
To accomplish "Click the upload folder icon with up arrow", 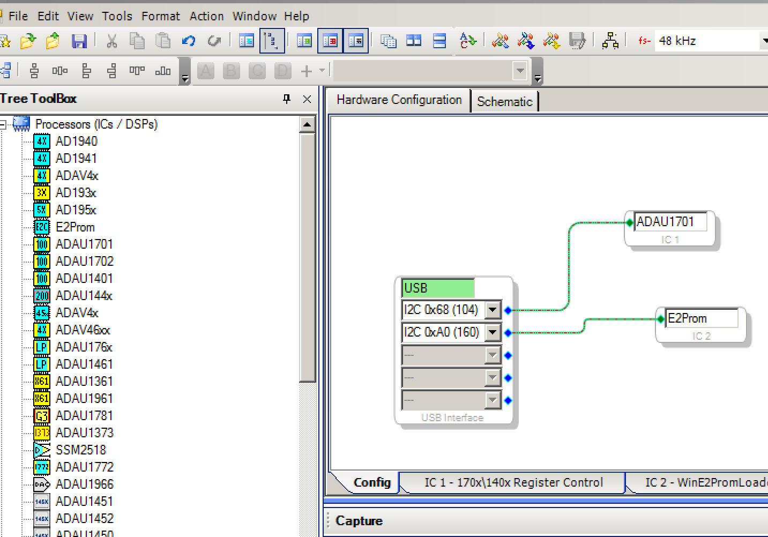I will pos(53,41).
